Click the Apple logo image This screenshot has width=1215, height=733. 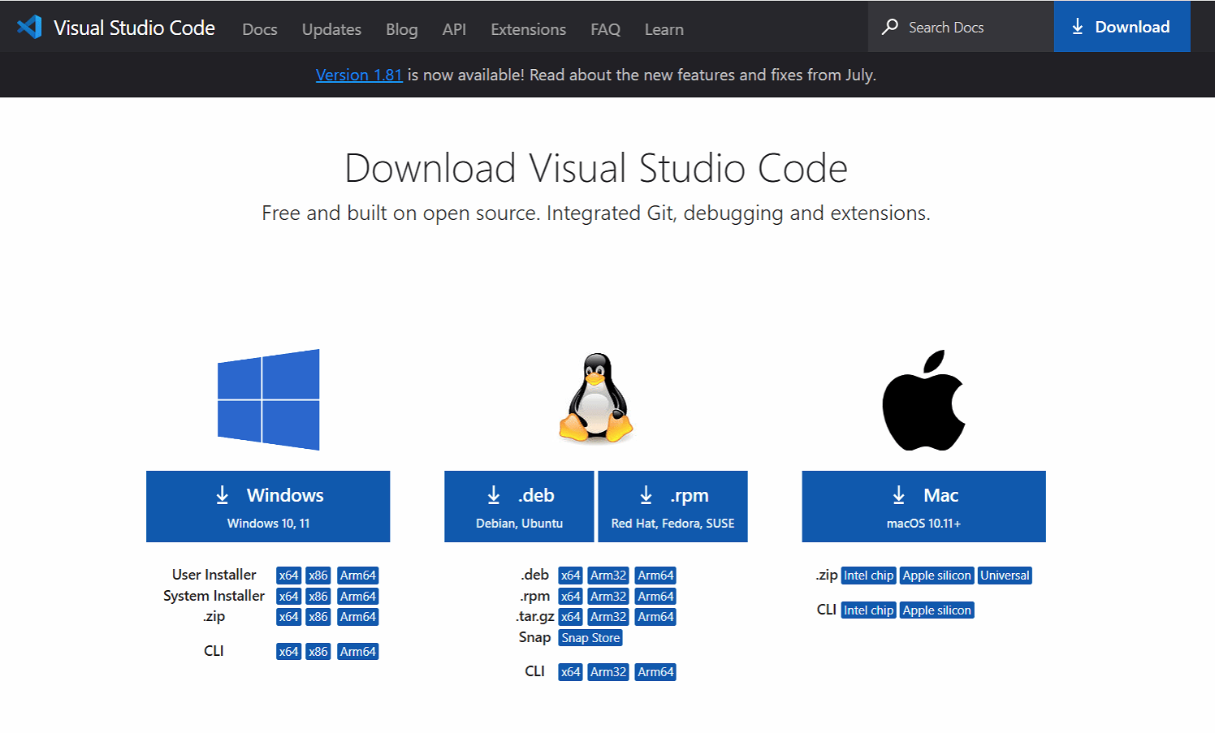(923, 400)
